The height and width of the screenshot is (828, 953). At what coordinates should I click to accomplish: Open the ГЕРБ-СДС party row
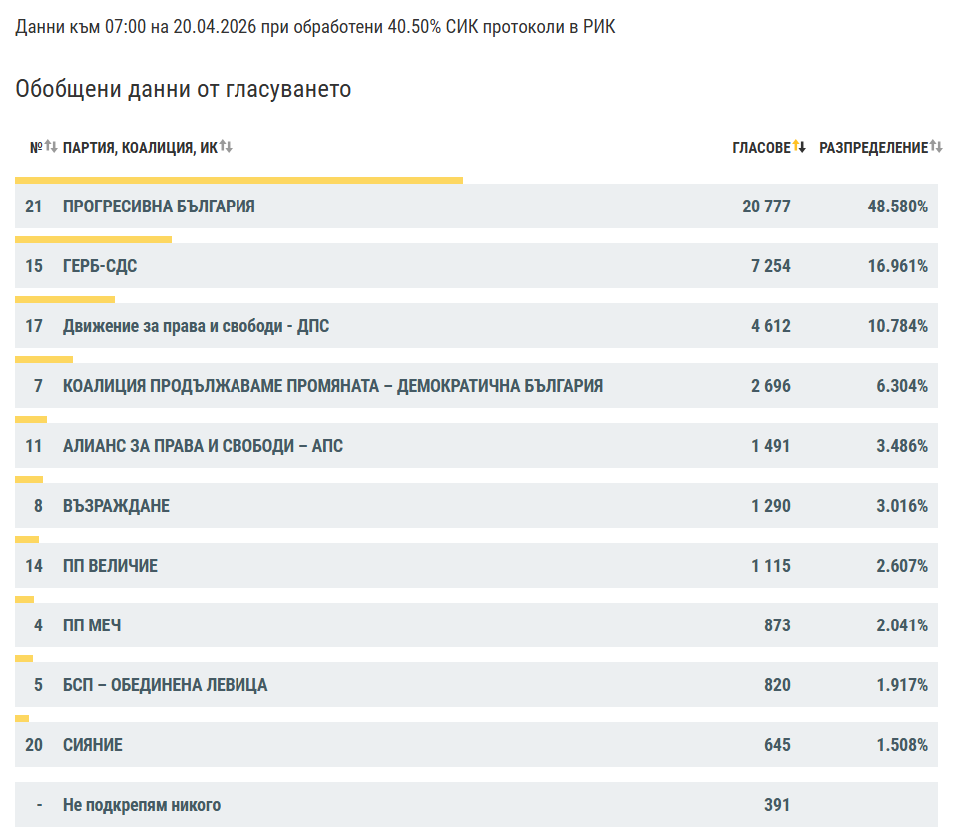tap(100, 266)
